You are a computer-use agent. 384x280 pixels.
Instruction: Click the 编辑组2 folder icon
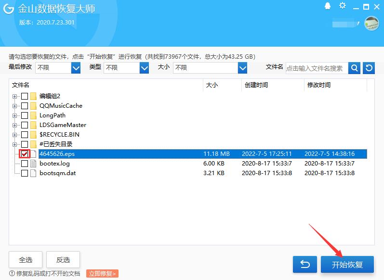pos(33,96)
